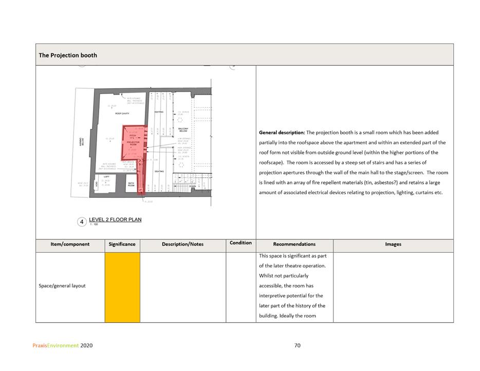Click the stairs 'DOWN' label on plan
This screenshot has width=480, height=371.
pyautogui.click(x=193, y=187)
